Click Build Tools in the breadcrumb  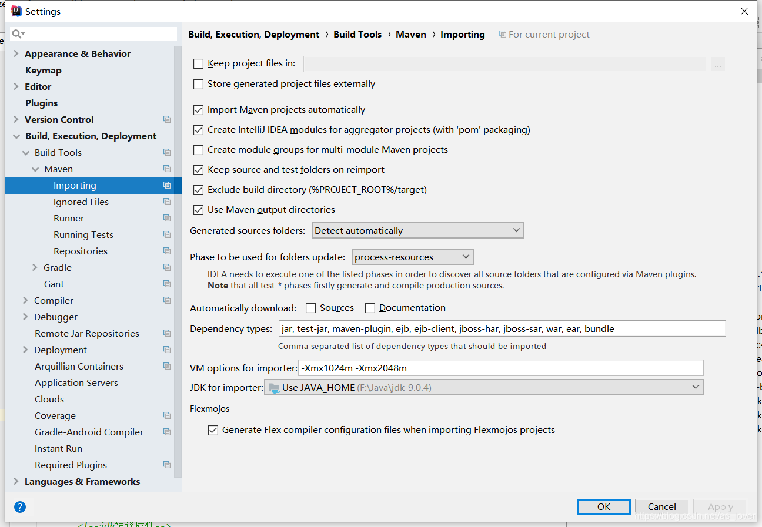pos(357,34)
